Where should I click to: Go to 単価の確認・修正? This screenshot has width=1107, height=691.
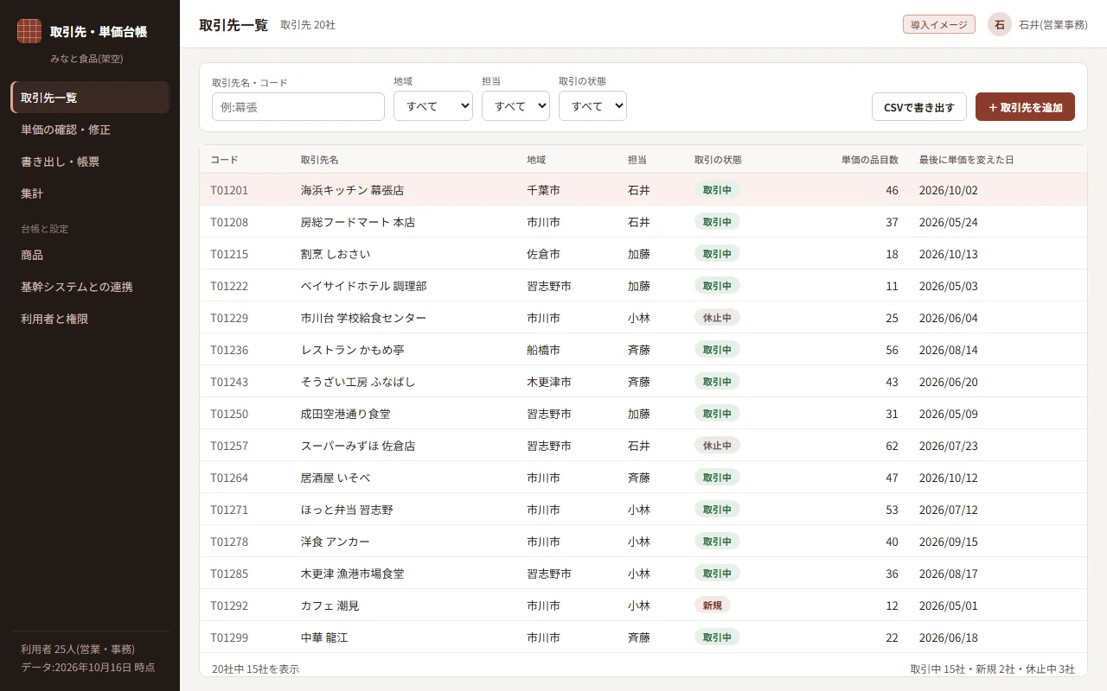click(90, 130)
